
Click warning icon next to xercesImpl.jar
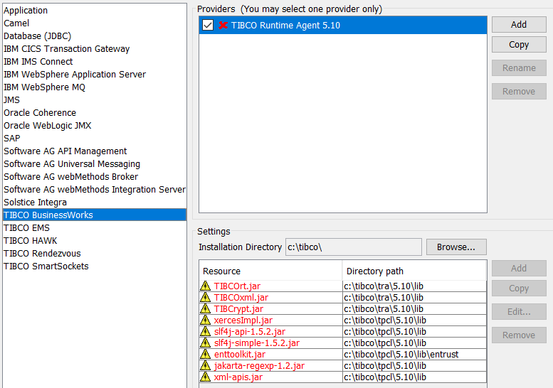205,320
